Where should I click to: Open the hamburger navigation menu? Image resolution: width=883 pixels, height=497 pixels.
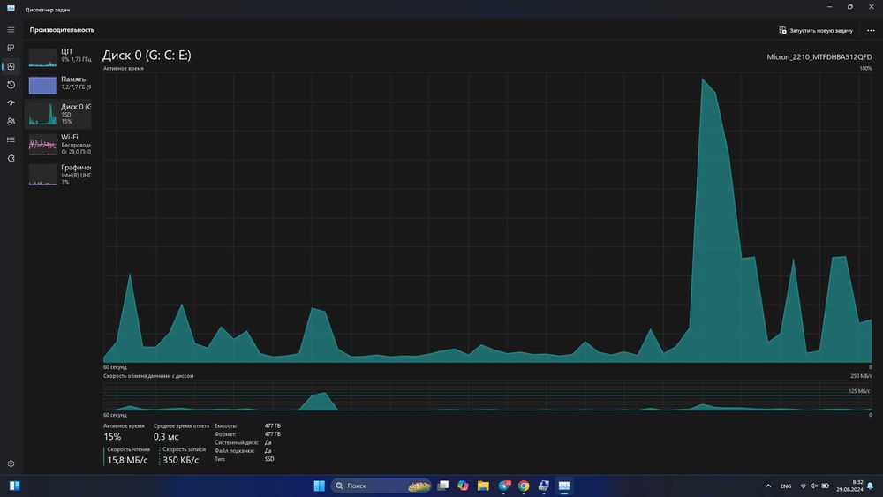(11, 30)
